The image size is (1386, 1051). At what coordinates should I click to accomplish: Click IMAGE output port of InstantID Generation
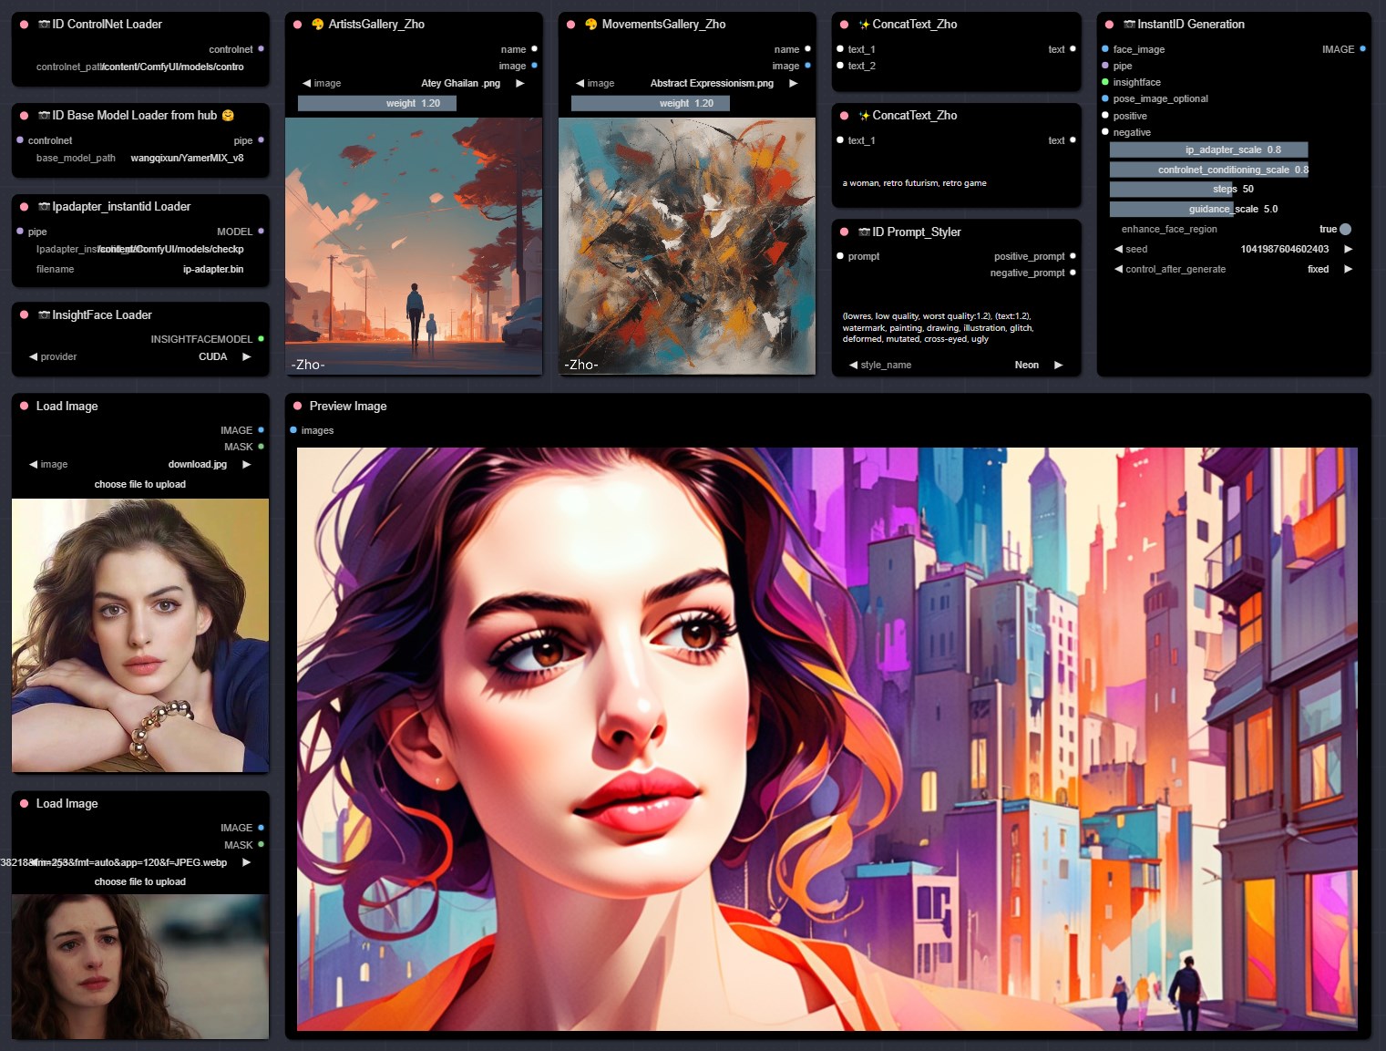coord(1362,49)
